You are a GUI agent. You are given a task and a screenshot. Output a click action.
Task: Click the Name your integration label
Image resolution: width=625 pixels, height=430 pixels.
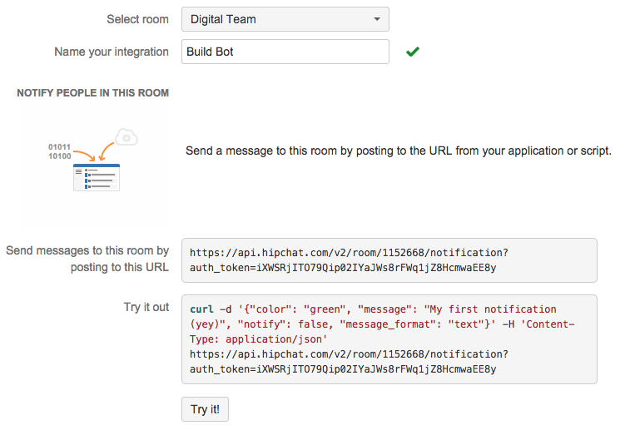click(x=112, y=52)
